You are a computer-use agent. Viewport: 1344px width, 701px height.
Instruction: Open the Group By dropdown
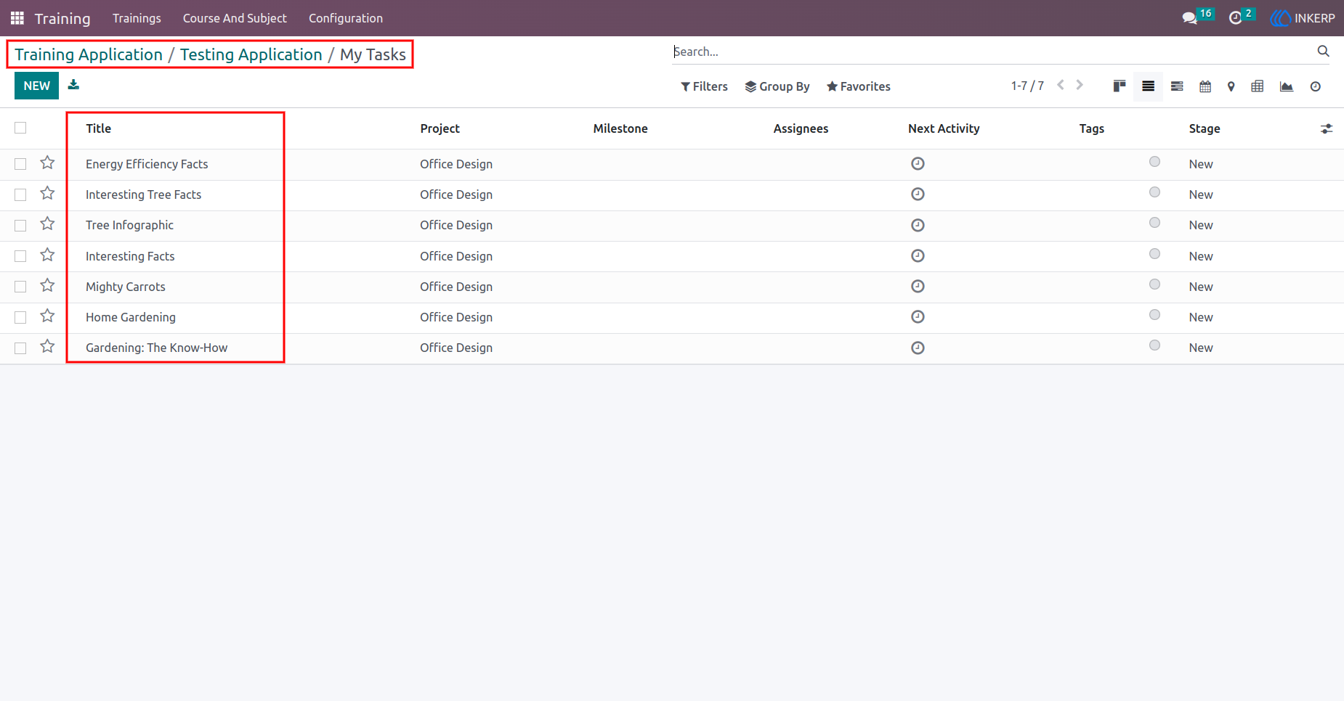pos(777,86)
